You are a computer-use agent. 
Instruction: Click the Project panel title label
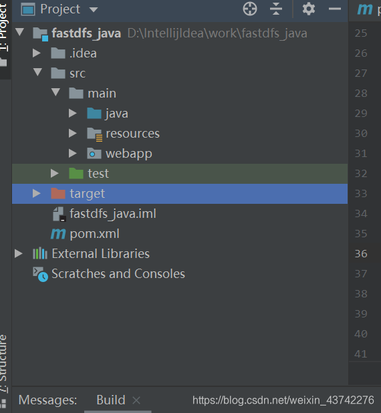coord(60,9)
